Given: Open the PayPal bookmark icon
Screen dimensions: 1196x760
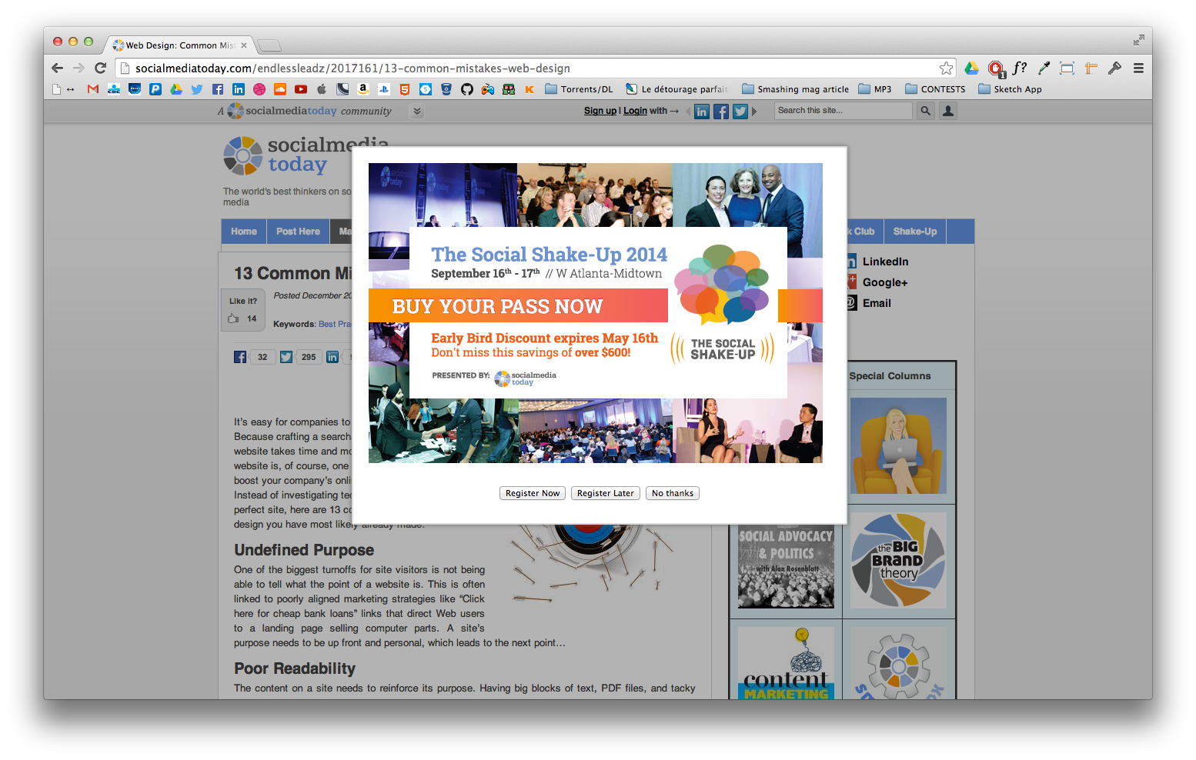Looking at the screenshot, I should (155, 89).
